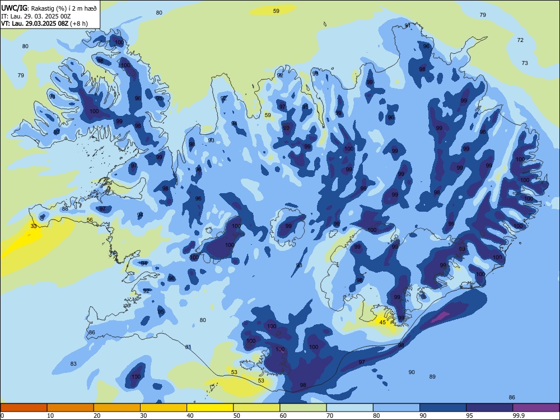Click the medium blue 80–90 legend swatch
This screenshot has width=560, height=420.
pos(396,408)
